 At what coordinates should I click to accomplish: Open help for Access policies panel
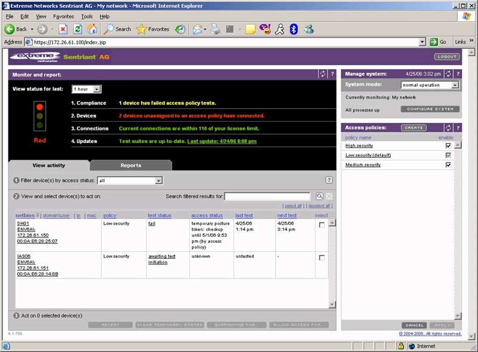click(x=458, y=128)
